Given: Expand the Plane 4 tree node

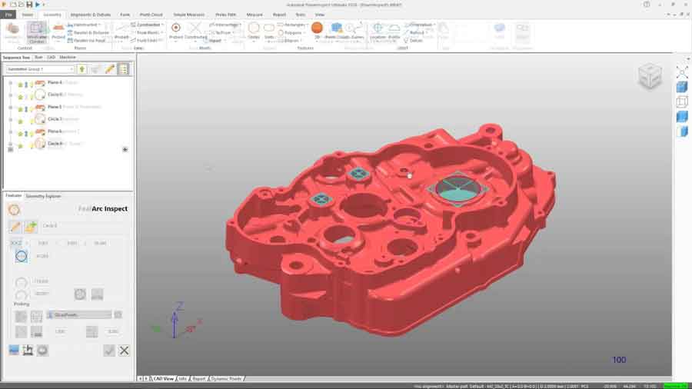Looking at the screenshot, I should coord(11,83).
